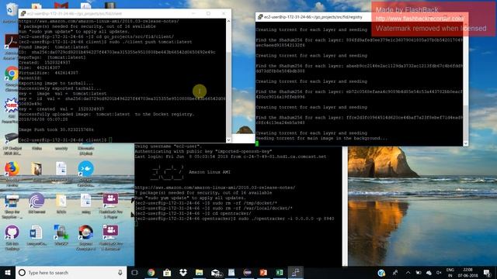
Task: Open the OneDrive cloud tray icon
Action: point(429,272)
